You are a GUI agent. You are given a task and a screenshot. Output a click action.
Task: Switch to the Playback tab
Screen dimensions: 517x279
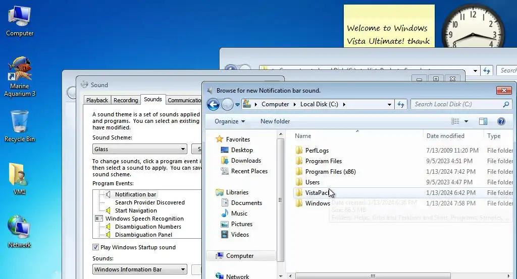pos(97,100)
